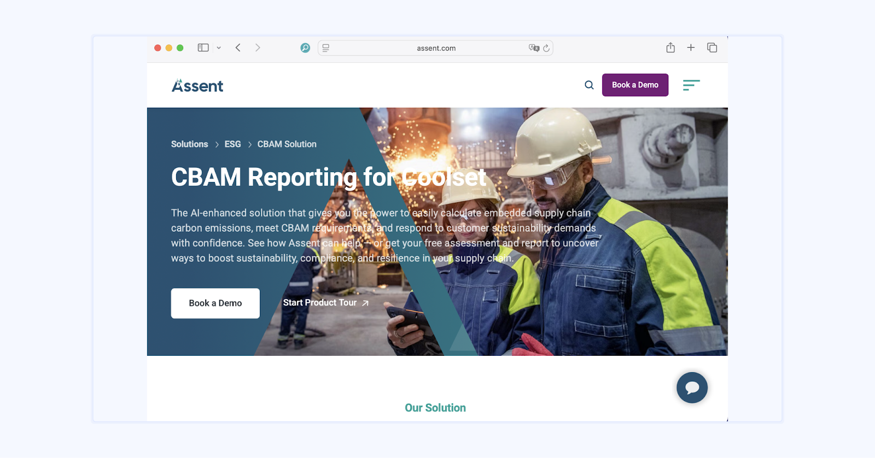Viewport: 875px width, 458px height.
Task: Enter full screen with the green button
Action: (x=180, y=48)
